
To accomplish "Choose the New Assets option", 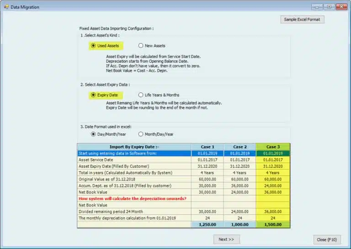I will pos(141,46).
